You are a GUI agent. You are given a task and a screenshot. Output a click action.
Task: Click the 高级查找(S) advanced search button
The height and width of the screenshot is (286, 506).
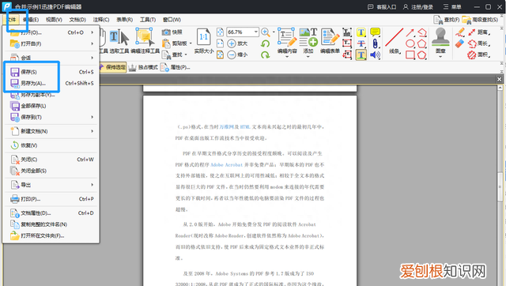click(x=480, y=20)
